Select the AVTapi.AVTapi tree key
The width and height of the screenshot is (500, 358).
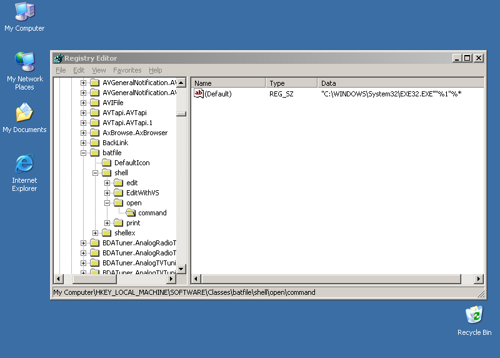tap(124, 113)
